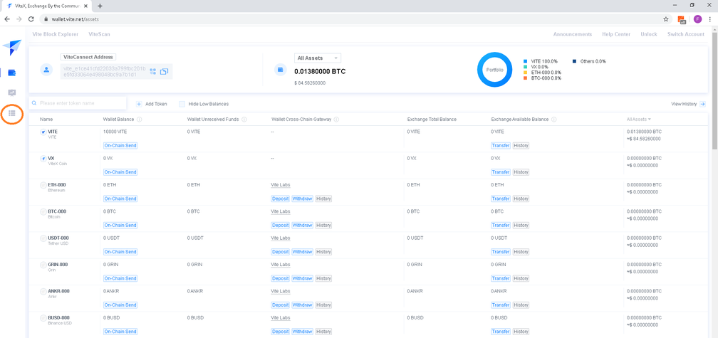This screenshot has width=718, height=338.
Task: Open the Chrome three-dot menu
Action: [x=710, y=19]
